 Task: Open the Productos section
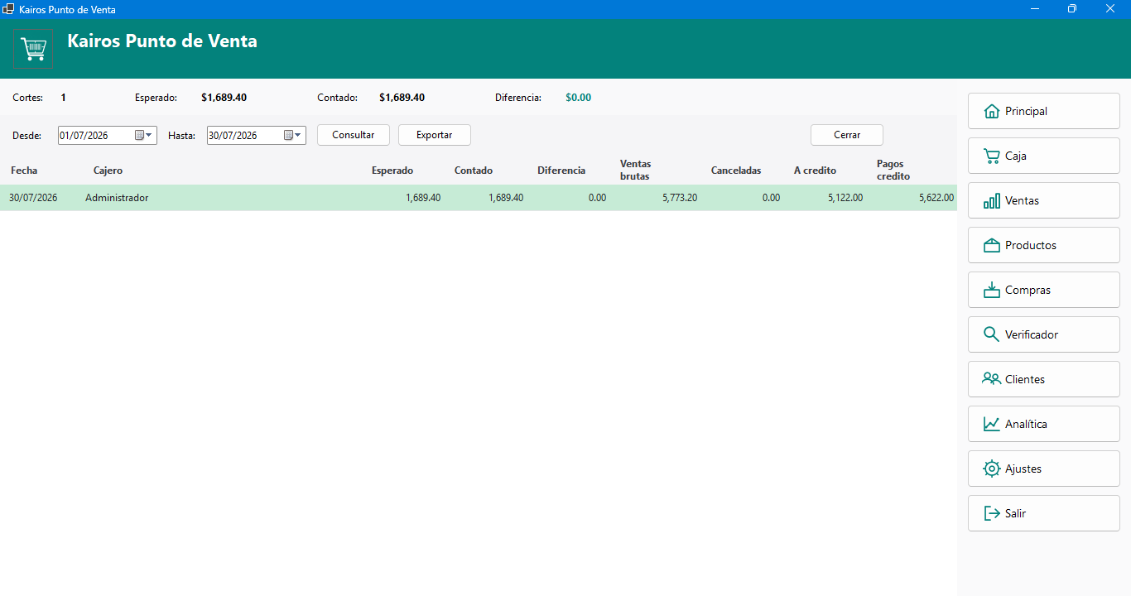[x=1043, y=245]
